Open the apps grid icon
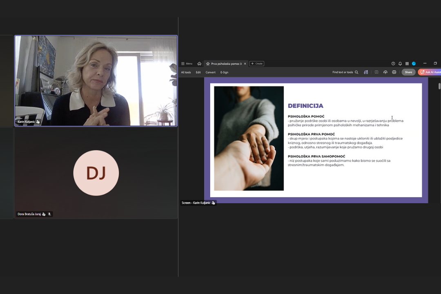The height and width of the screenshot is (294, 441). [407, 64]
